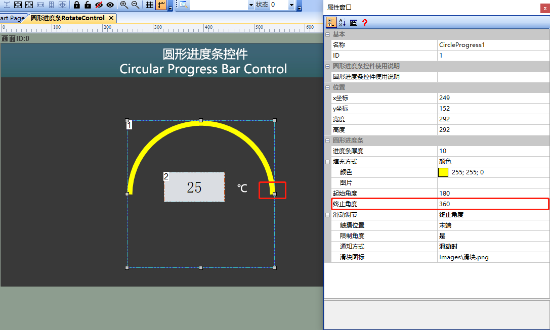This screenshot has width=550, height=330.
Task: Lock the selected control with the closed padlock
Action: point(77,5)
